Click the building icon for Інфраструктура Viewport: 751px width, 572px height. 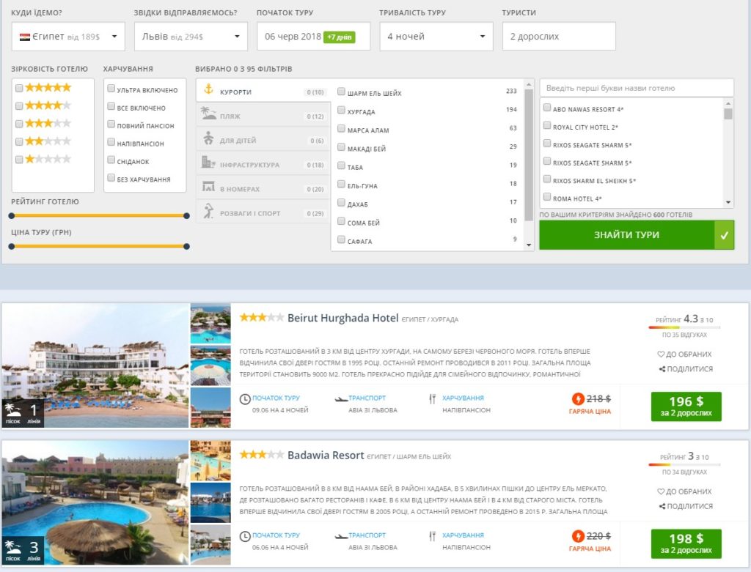[208, 162]
